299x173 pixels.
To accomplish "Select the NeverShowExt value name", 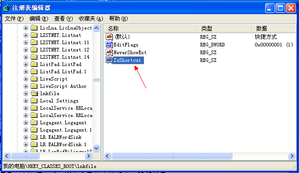I will [130, 52].
